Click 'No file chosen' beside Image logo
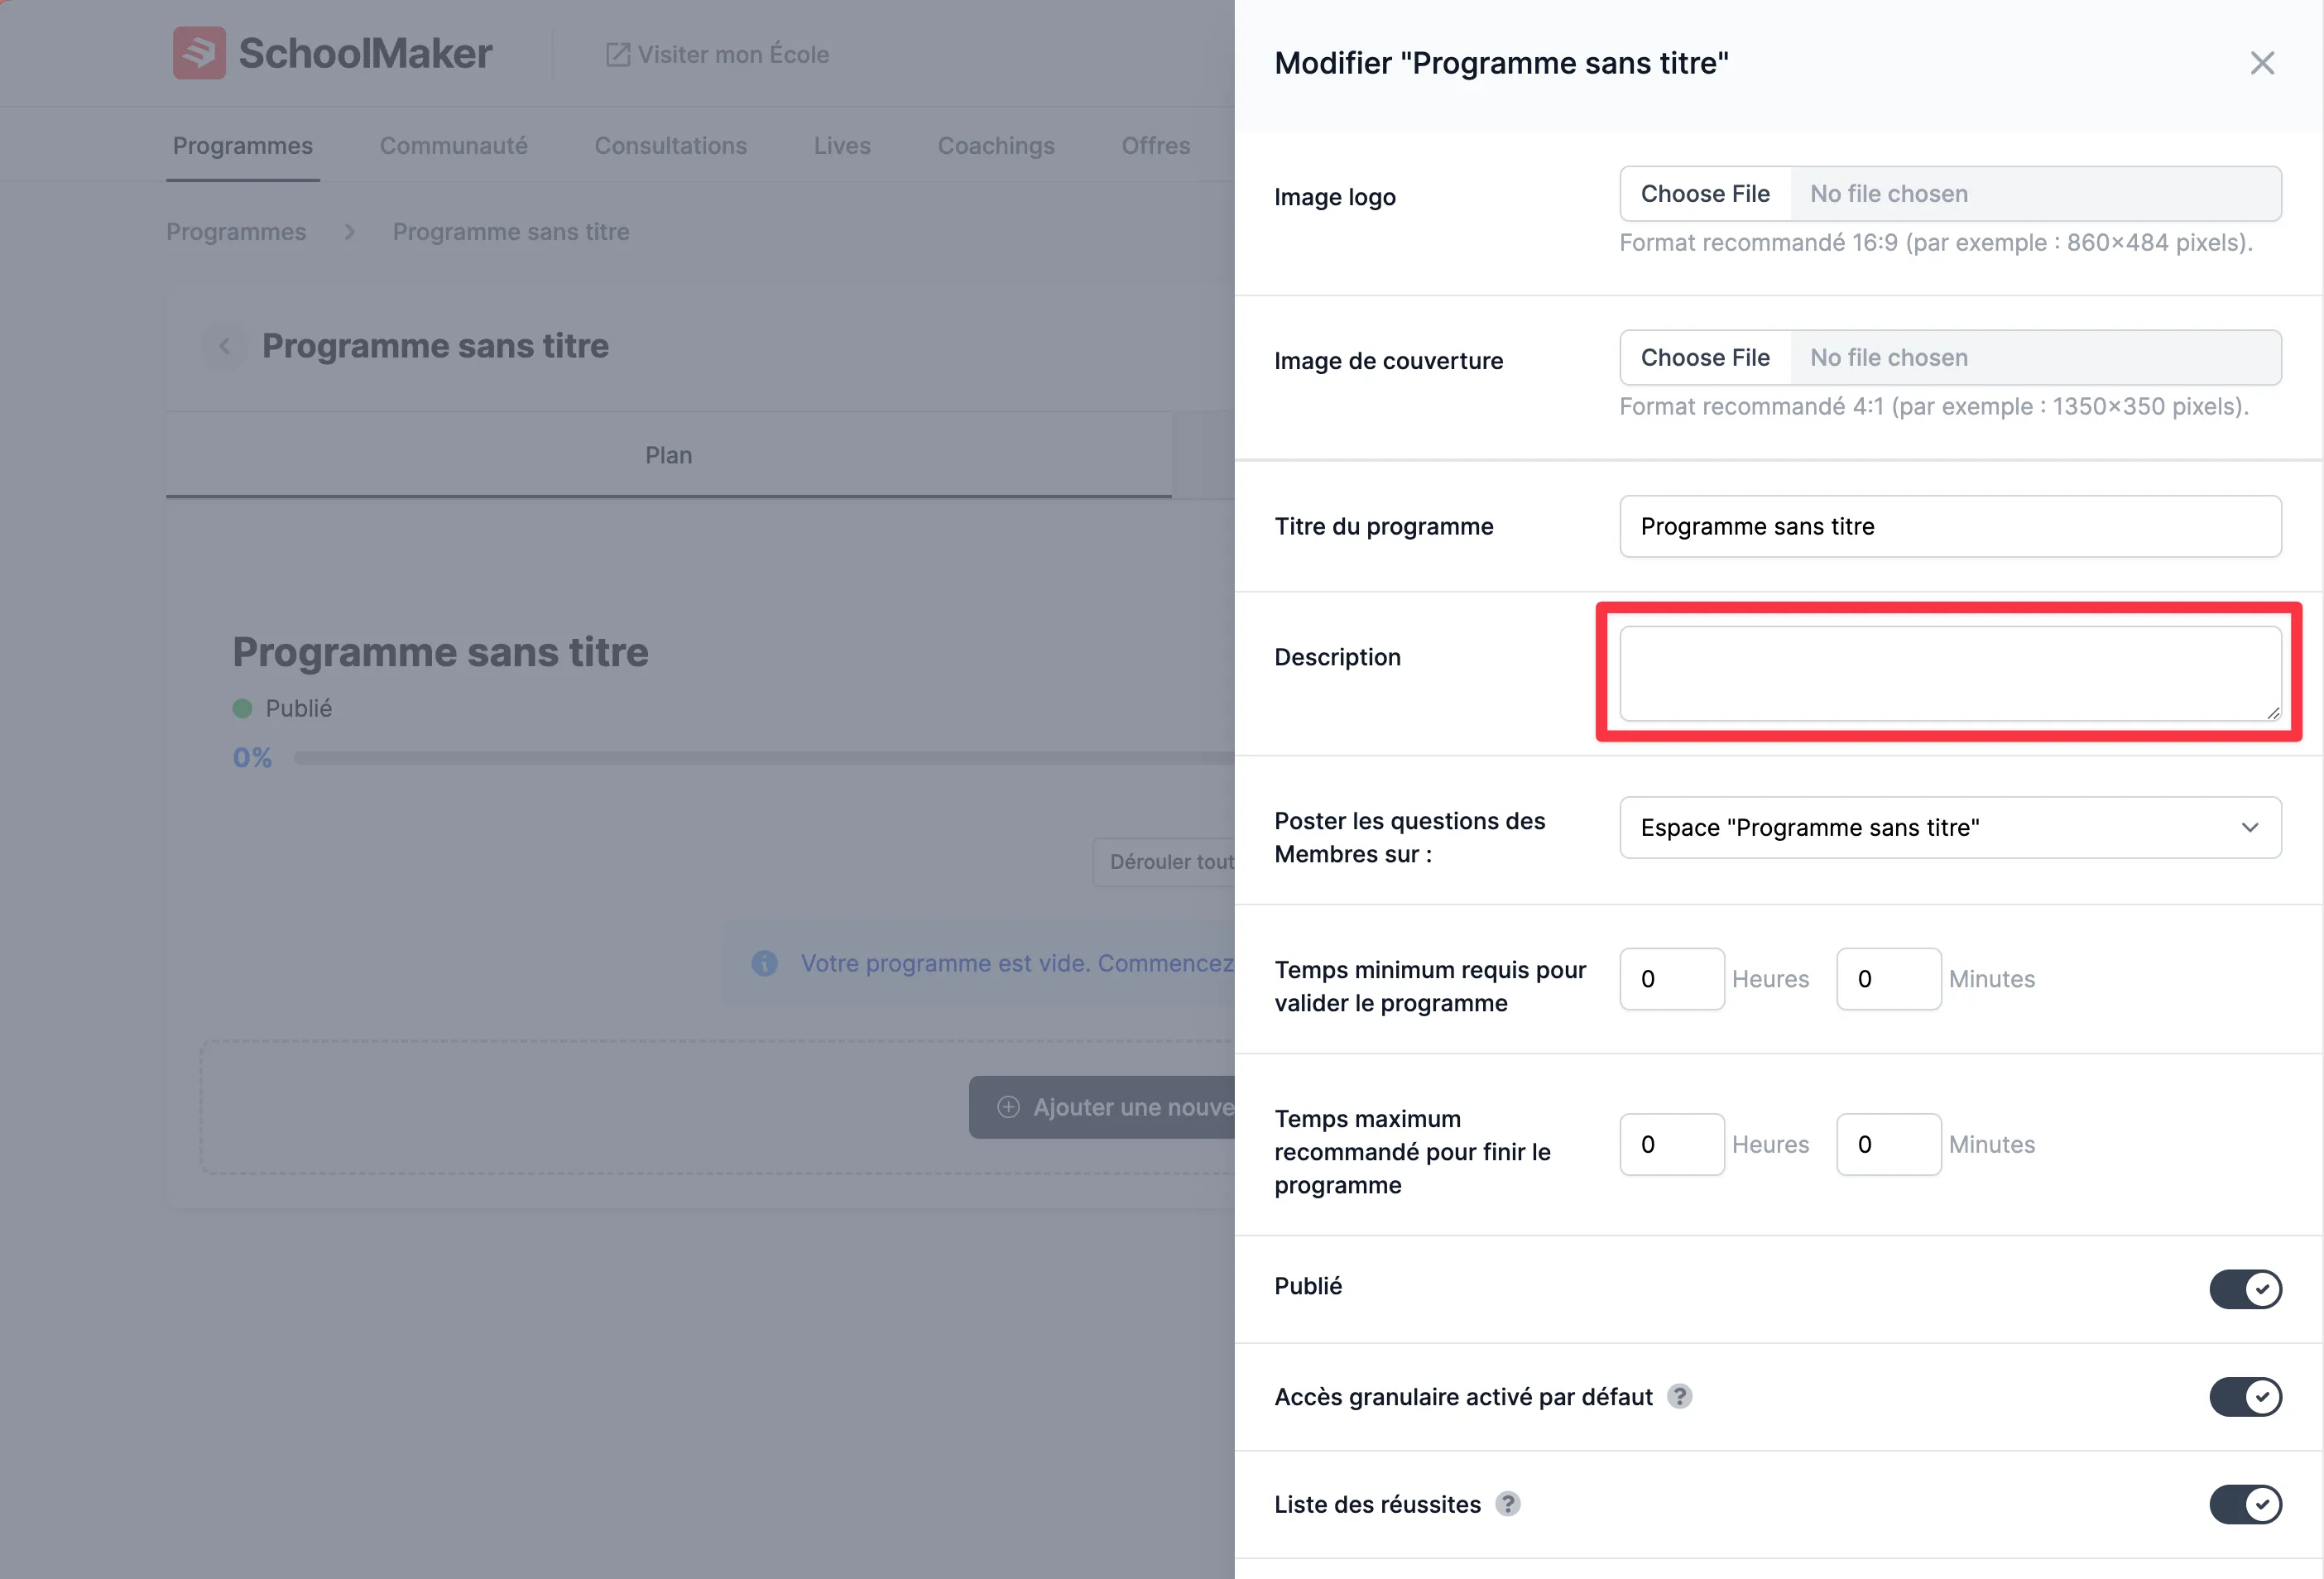The width and height of the screenshot is (2324, 1579). point(1889,194)
